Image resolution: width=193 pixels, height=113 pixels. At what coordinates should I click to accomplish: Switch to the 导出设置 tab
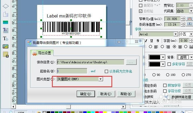pyautogui.click(x=42, y=53)
